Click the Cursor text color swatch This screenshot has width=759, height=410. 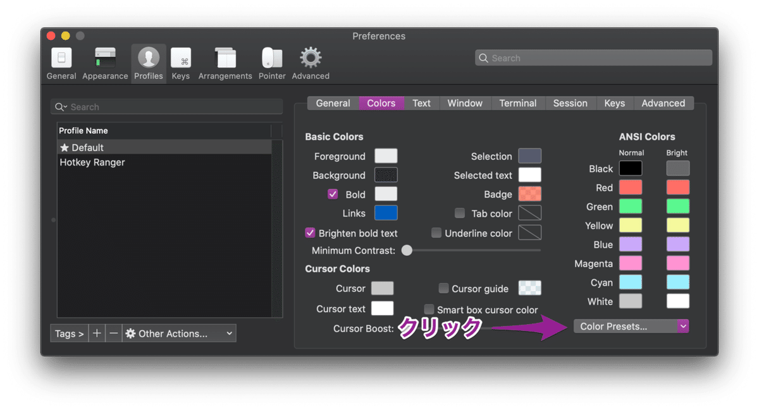tap(382, 308)
